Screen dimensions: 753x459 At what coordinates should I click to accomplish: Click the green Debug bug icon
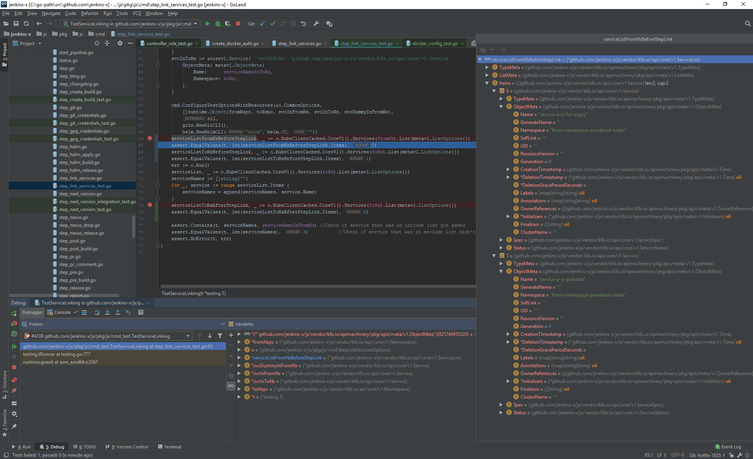[x=218, y=24]
